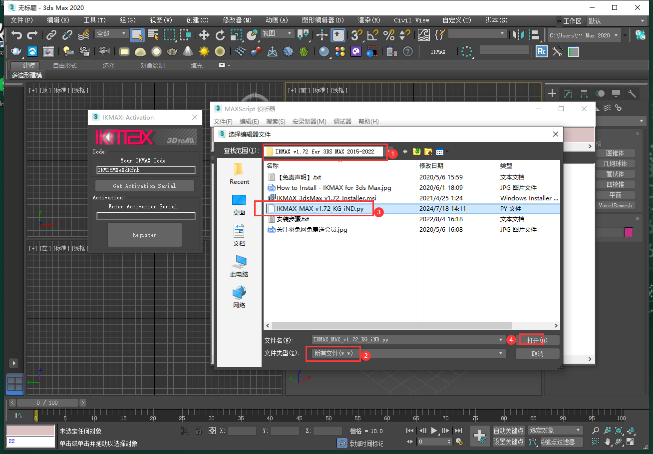Open the teapot Render Setup icon
The width and height of the screenshot is (653, 454).
click(16, 51)
